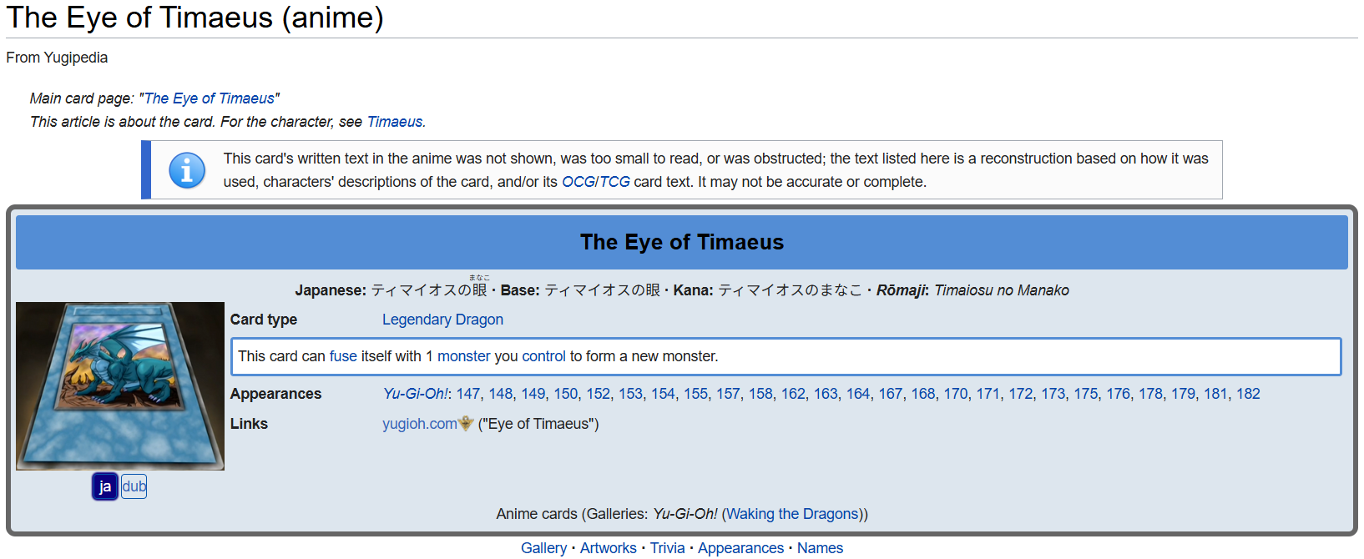Open episode 164 appearance link
1364x559 pixels.
(x=858, y=394)
